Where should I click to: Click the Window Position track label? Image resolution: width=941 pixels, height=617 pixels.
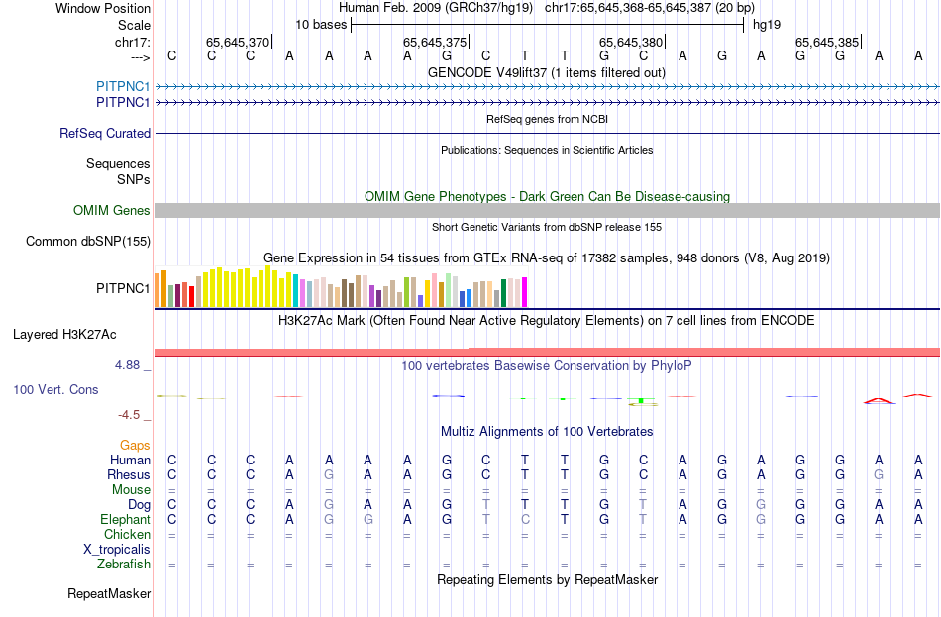click(103, 8)
